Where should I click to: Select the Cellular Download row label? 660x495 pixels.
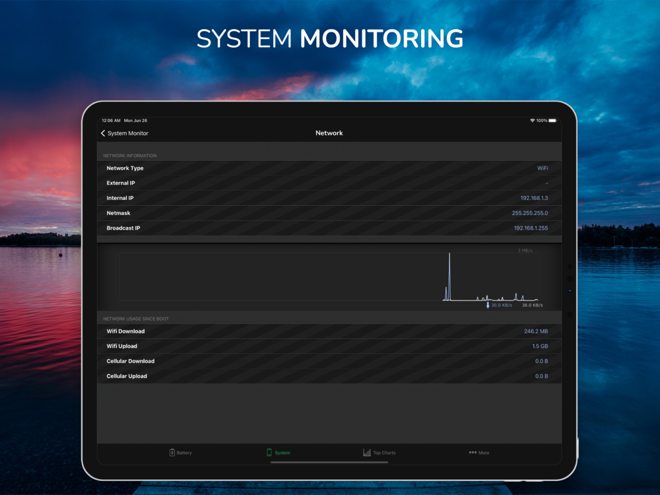(131, 361)
